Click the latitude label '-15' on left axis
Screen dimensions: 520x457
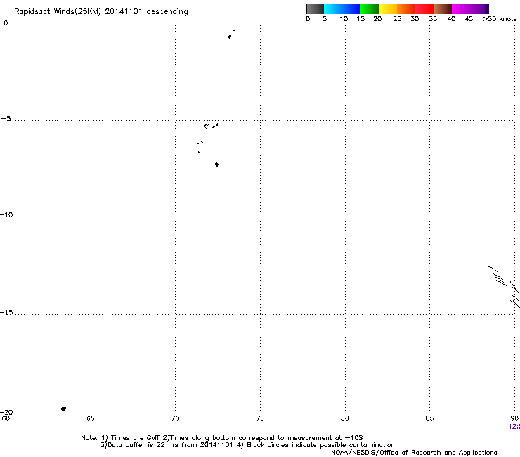click(x=6, y=312)
